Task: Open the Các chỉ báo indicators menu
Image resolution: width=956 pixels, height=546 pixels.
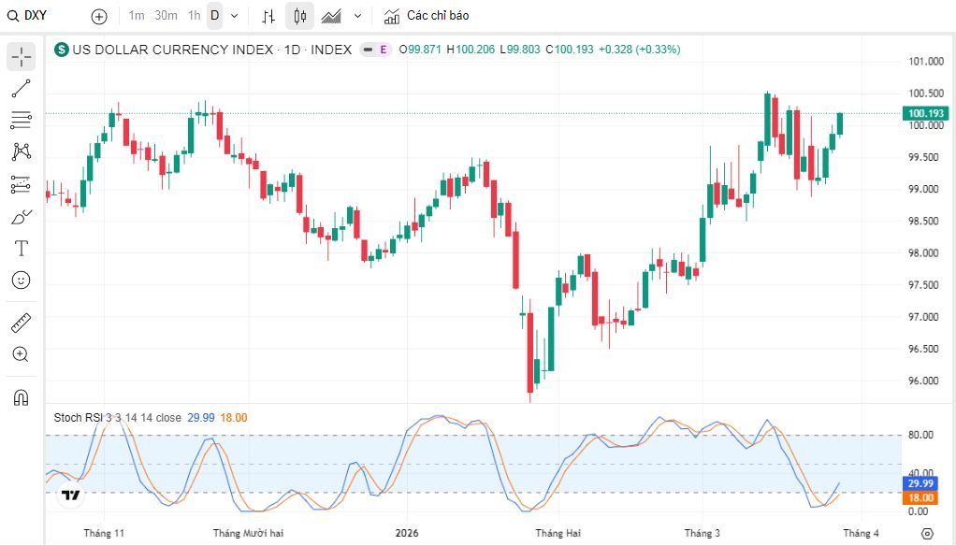Action: point(427,16)
